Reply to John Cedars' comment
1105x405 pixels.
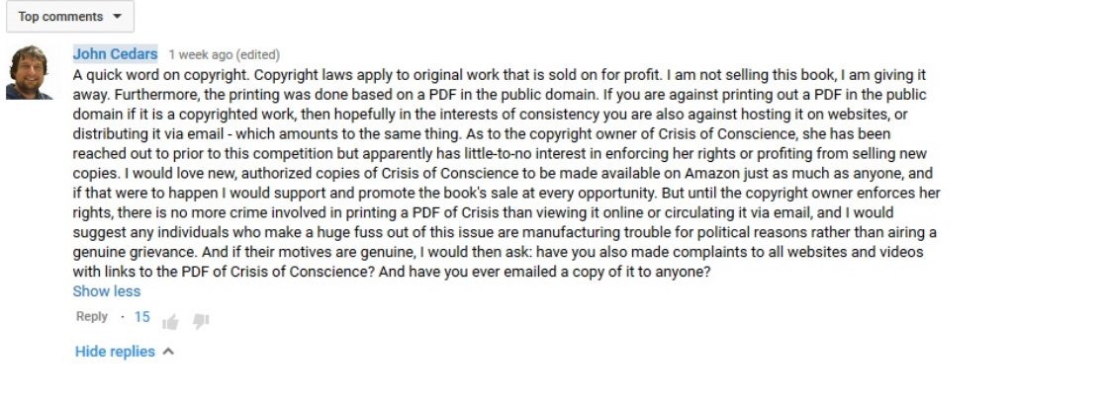92,316
